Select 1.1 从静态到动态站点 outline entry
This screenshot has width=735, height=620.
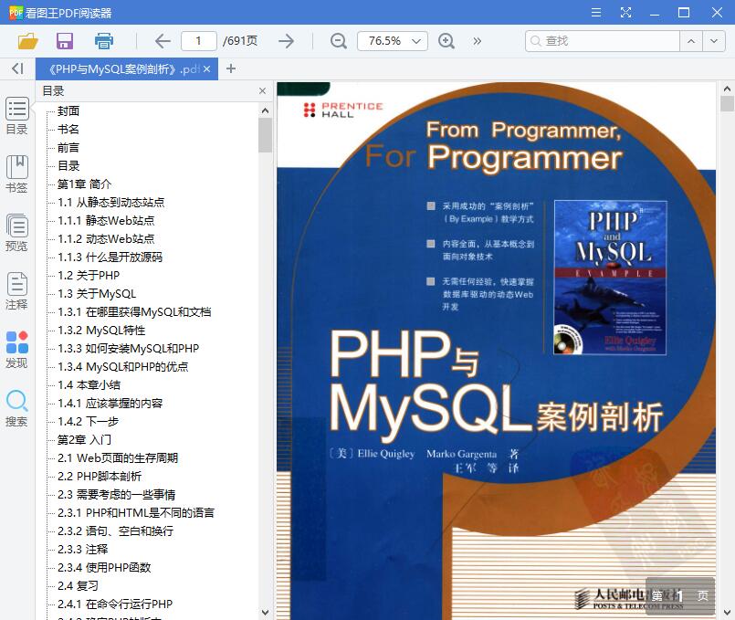tap(111, 203)
